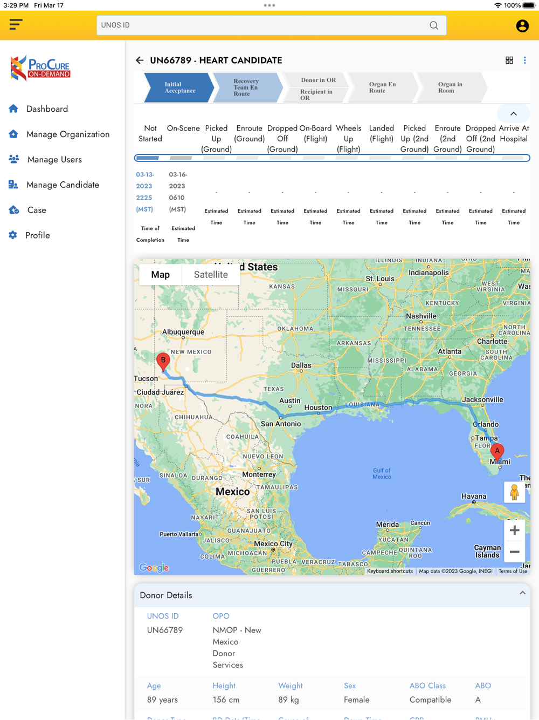Tap the three-dot multitasking control at top

coord(269,5)
